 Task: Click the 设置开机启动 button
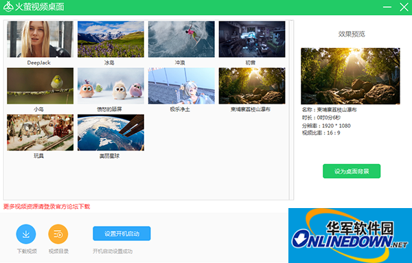122,233
